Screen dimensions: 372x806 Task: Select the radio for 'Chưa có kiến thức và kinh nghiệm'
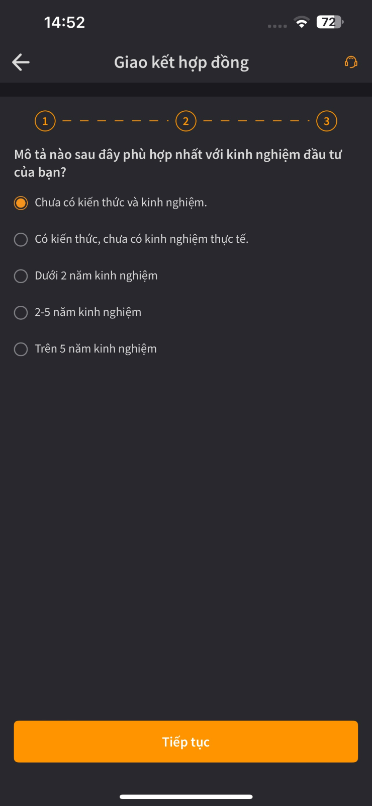[x=21, y=203]
